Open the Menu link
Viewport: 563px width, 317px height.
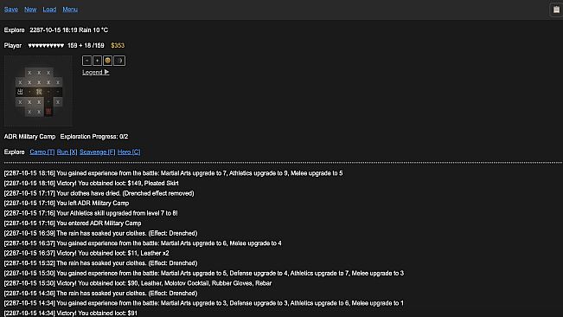coord(70,10)
